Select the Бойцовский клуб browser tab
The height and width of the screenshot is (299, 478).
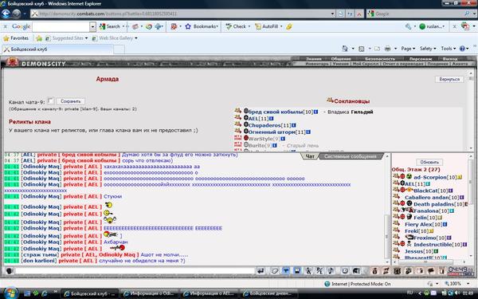click(58, 49)
